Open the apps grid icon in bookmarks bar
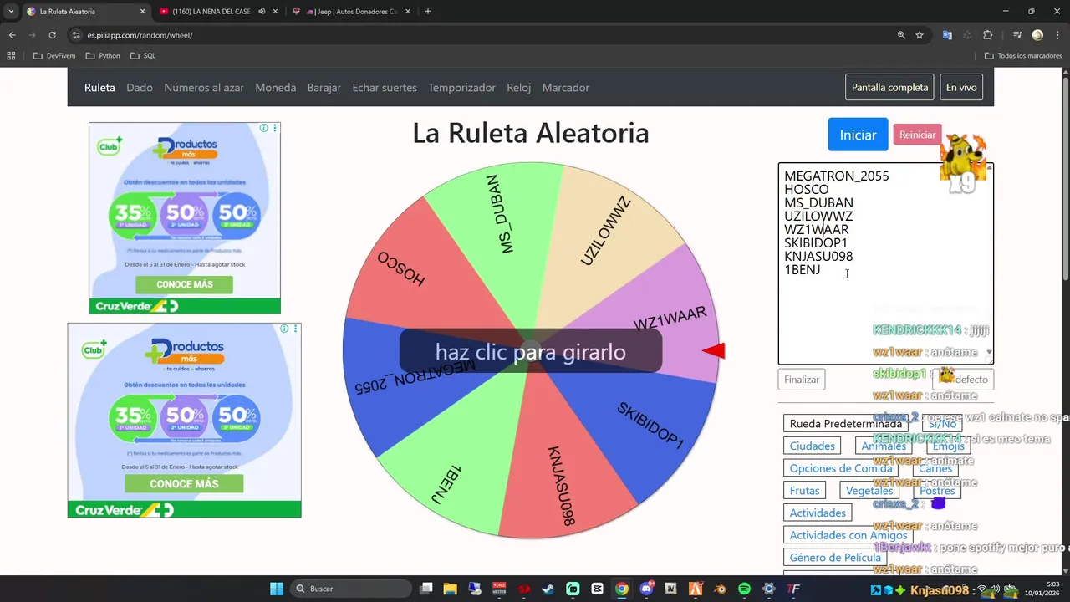Image resolution: width=1070 pixels, height=602 pixels. [x=11, y=56]
